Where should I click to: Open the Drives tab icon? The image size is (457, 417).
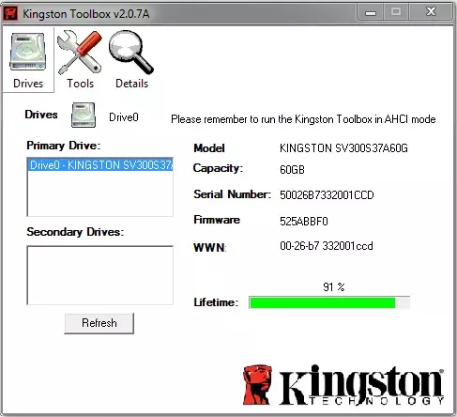point(28,52)
